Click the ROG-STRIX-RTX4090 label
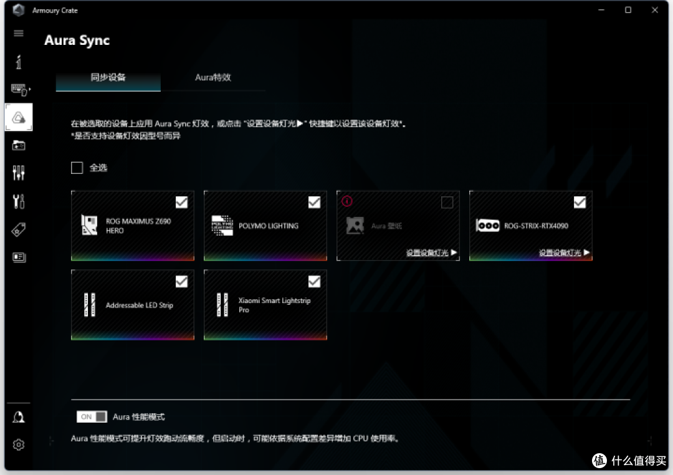Viewport: 673px width, 475px height. (536, 226)
